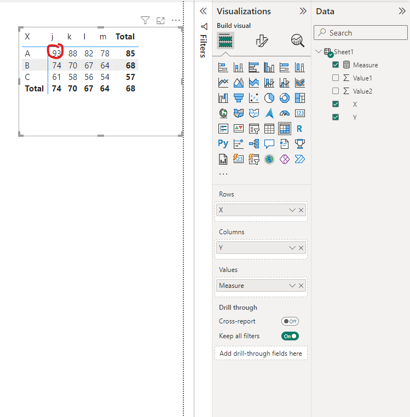Expand the Filters pane chevrons
Screen dimensions: 410x417
(203, 11)
